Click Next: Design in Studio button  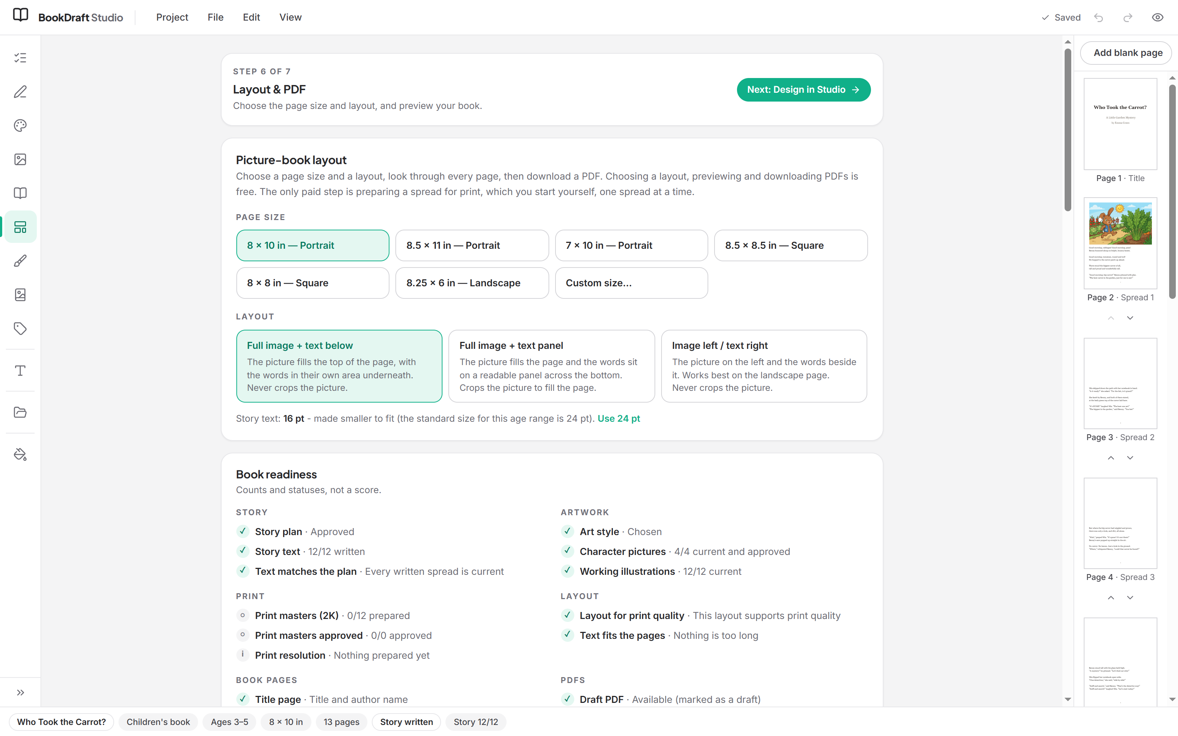click(803, 89)
